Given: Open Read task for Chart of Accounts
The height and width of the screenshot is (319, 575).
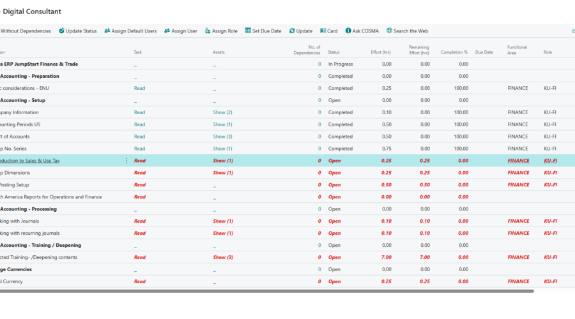Looking at the screenshot, I should tap(139, 137).
